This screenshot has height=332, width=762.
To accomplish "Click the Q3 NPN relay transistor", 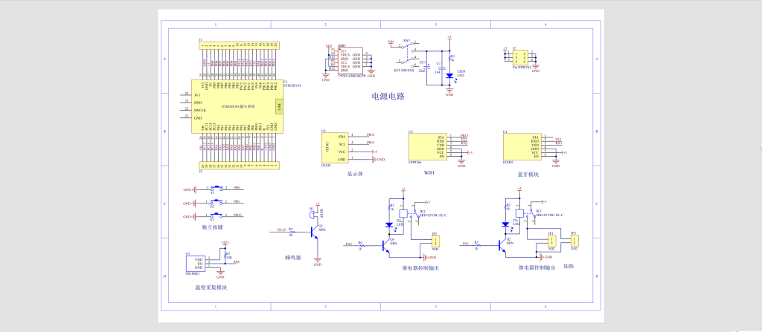I will tap(386, 245).
